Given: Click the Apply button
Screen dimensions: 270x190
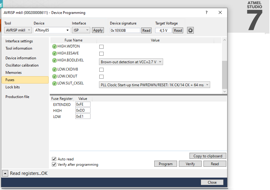Looking at the screenshot, I should click(x=98, y=30).
